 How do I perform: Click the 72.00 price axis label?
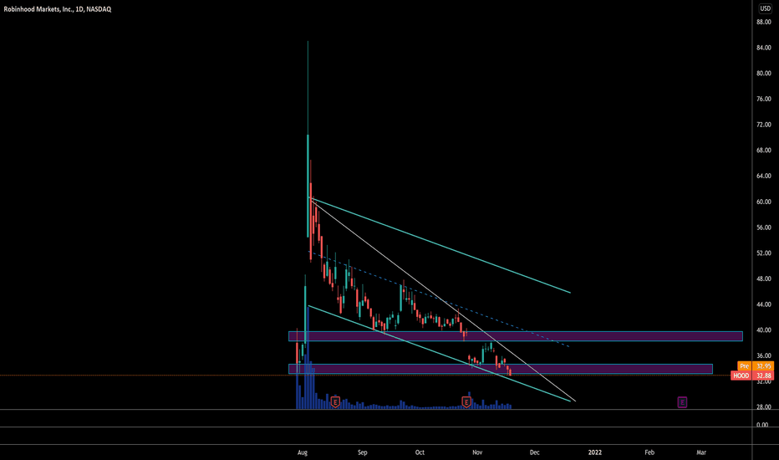point(764,125)
